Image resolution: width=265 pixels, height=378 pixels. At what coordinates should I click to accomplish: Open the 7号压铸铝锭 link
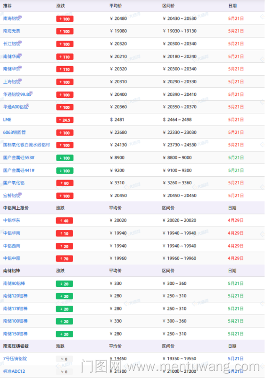tap(15, 359)
